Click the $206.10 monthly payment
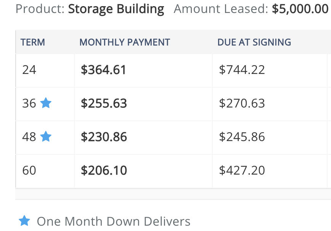 104,170
